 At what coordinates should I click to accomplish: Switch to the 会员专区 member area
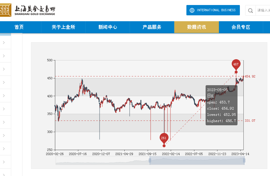[x=241, y=27]
